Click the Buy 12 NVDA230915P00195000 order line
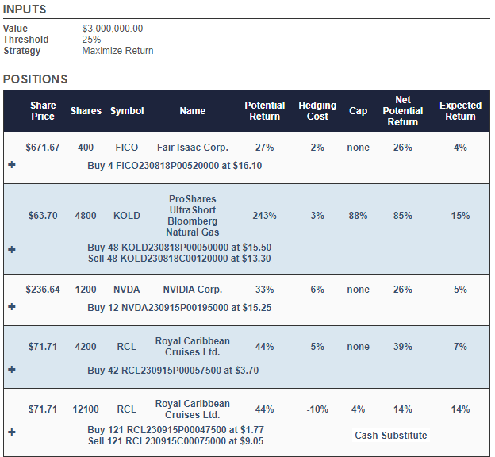Viewport: 495px width, 457px height. (x=179, y=308)
